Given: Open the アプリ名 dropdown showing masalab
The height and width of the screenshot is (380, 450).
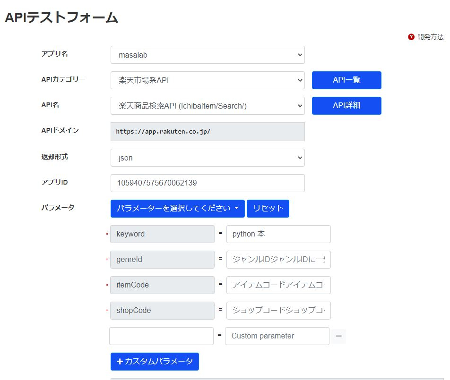Looking at the screenshot, I should (x=207, y=55).
